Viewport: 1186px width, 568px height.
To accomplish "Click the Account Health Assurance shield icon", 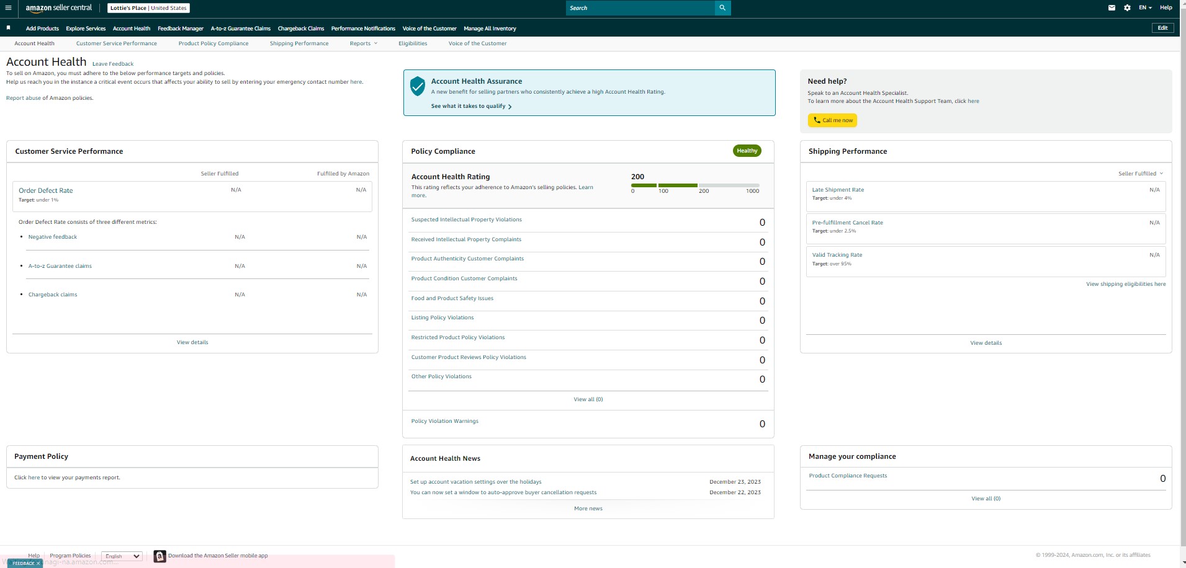I will click(x=418, y=86).
